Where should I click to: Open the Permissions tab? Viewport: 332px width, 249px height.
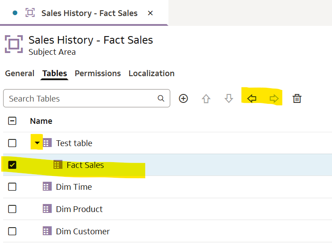pyautogui.click(x=98, y=73)
